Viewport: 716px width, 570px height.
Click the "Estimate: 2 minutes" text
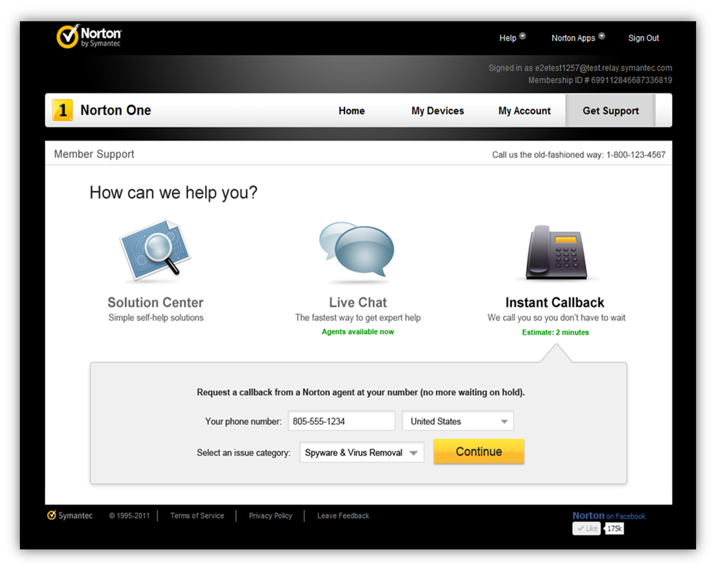[555, 332]
